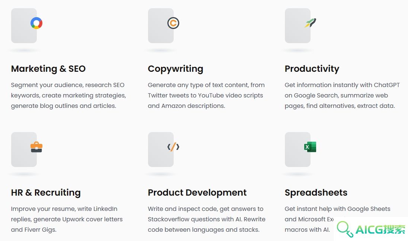Click the HR description about LinkedIn replies
Screen dimensions: 408x241
(67, 219)
